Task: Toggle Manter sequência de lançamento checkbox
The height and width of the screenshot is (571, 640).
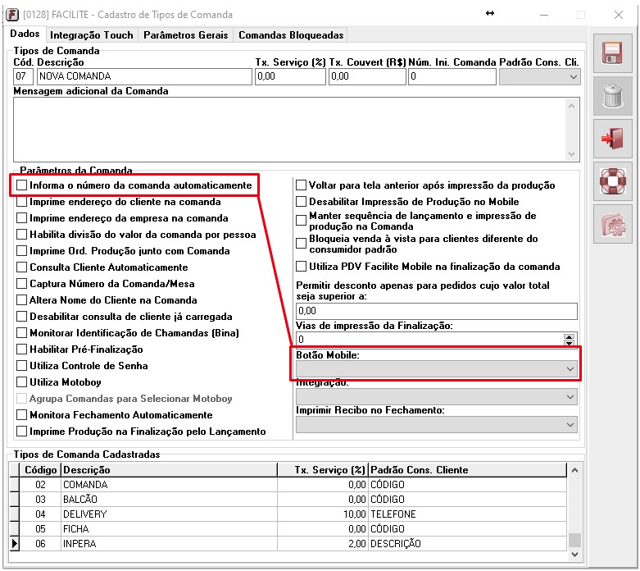Action: [302, 221]
